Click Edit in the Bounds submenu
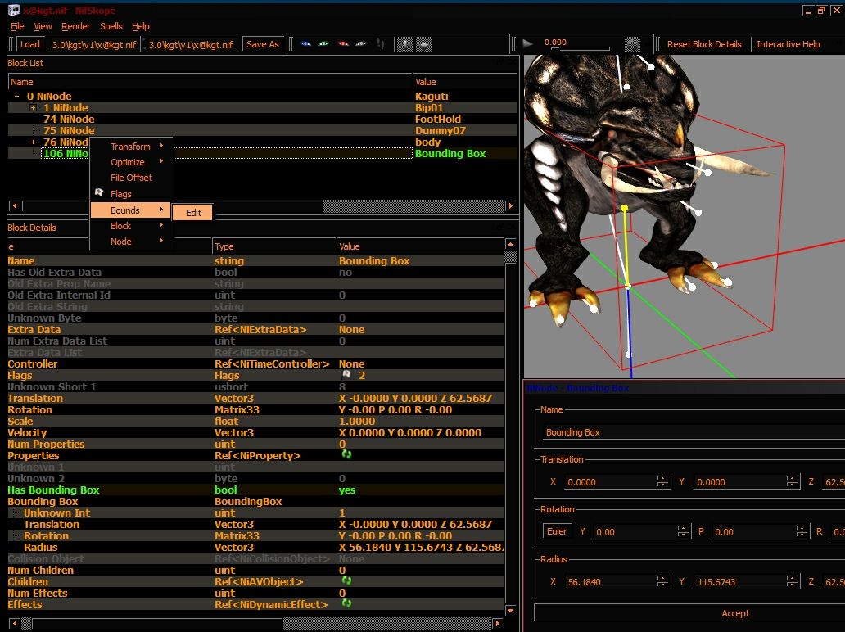 pyautogui.click(x=193, y=212)
